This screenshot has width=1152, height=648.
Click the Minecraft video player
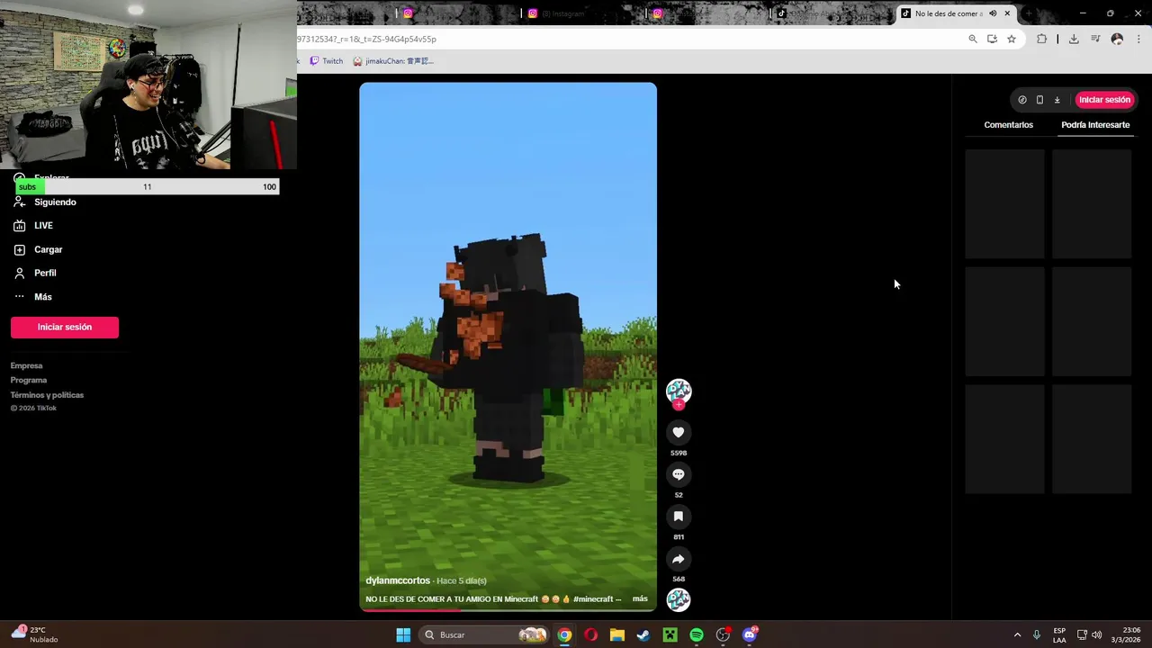508,347
